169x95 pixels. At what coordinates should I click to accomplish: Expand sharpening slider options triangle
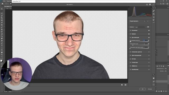click(148, 40)
